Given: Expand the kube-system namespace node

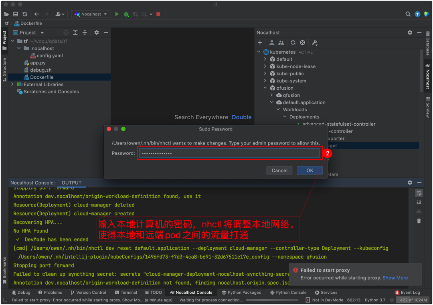Looking at the screenshot, I should point(265,81).
